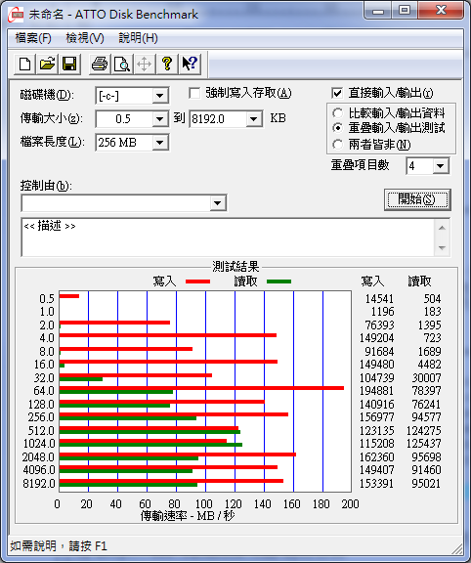Click the 測試結果 group title
Image resolution: width=471 pixels, height=563 pixels.
[235, 267]
